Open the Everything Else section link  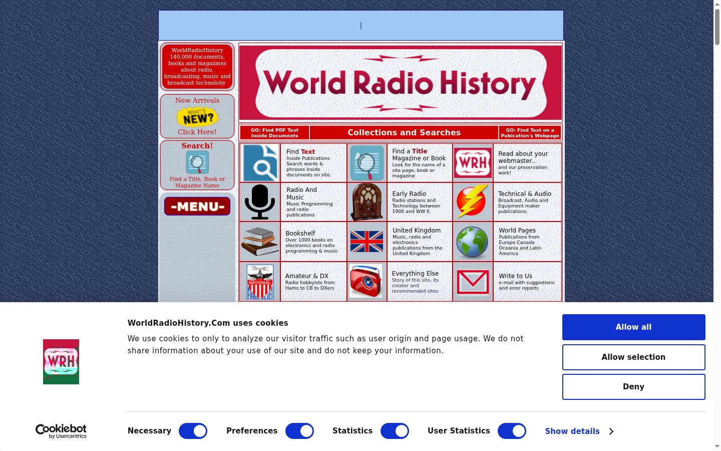[415, 282]
